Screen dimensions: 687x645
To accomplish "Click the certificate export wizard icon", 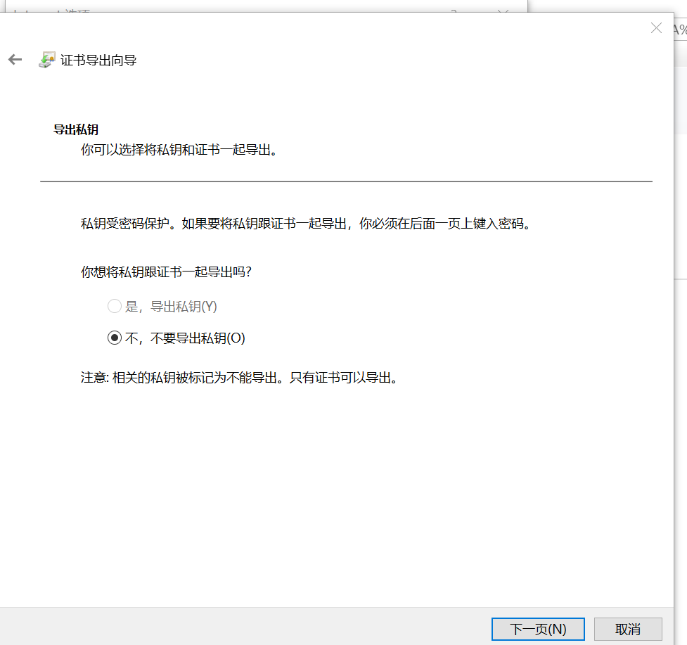I will pyautogui.click(x=46, y=60).
